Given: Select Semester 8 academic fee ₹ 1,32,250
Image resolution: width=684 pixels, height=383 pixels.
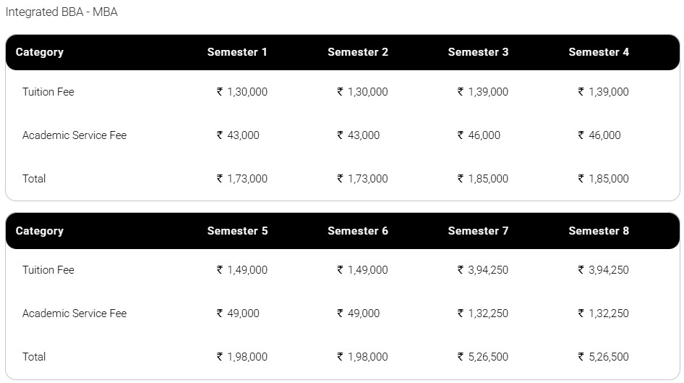Looking at the screenshot, I should point(604,313).
